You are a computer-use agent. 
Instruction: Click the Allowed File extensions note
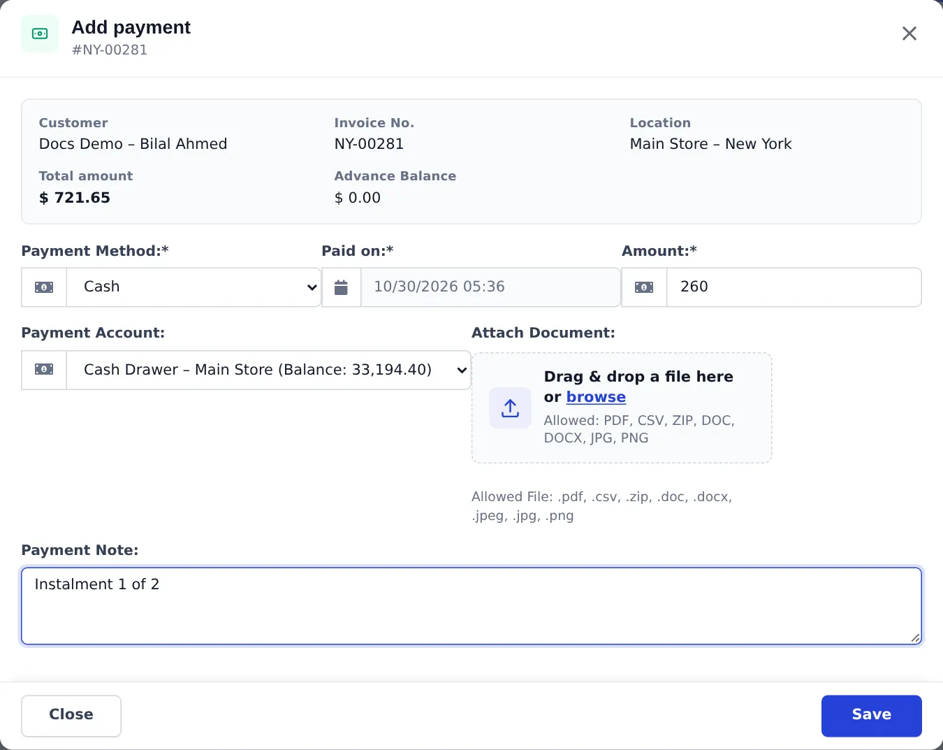(x=602, y=506)
